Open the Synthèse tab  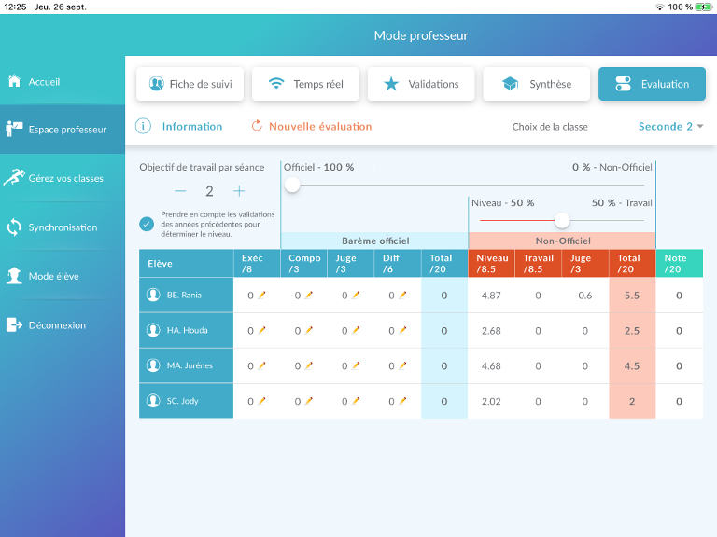click(x=536, y=84)
